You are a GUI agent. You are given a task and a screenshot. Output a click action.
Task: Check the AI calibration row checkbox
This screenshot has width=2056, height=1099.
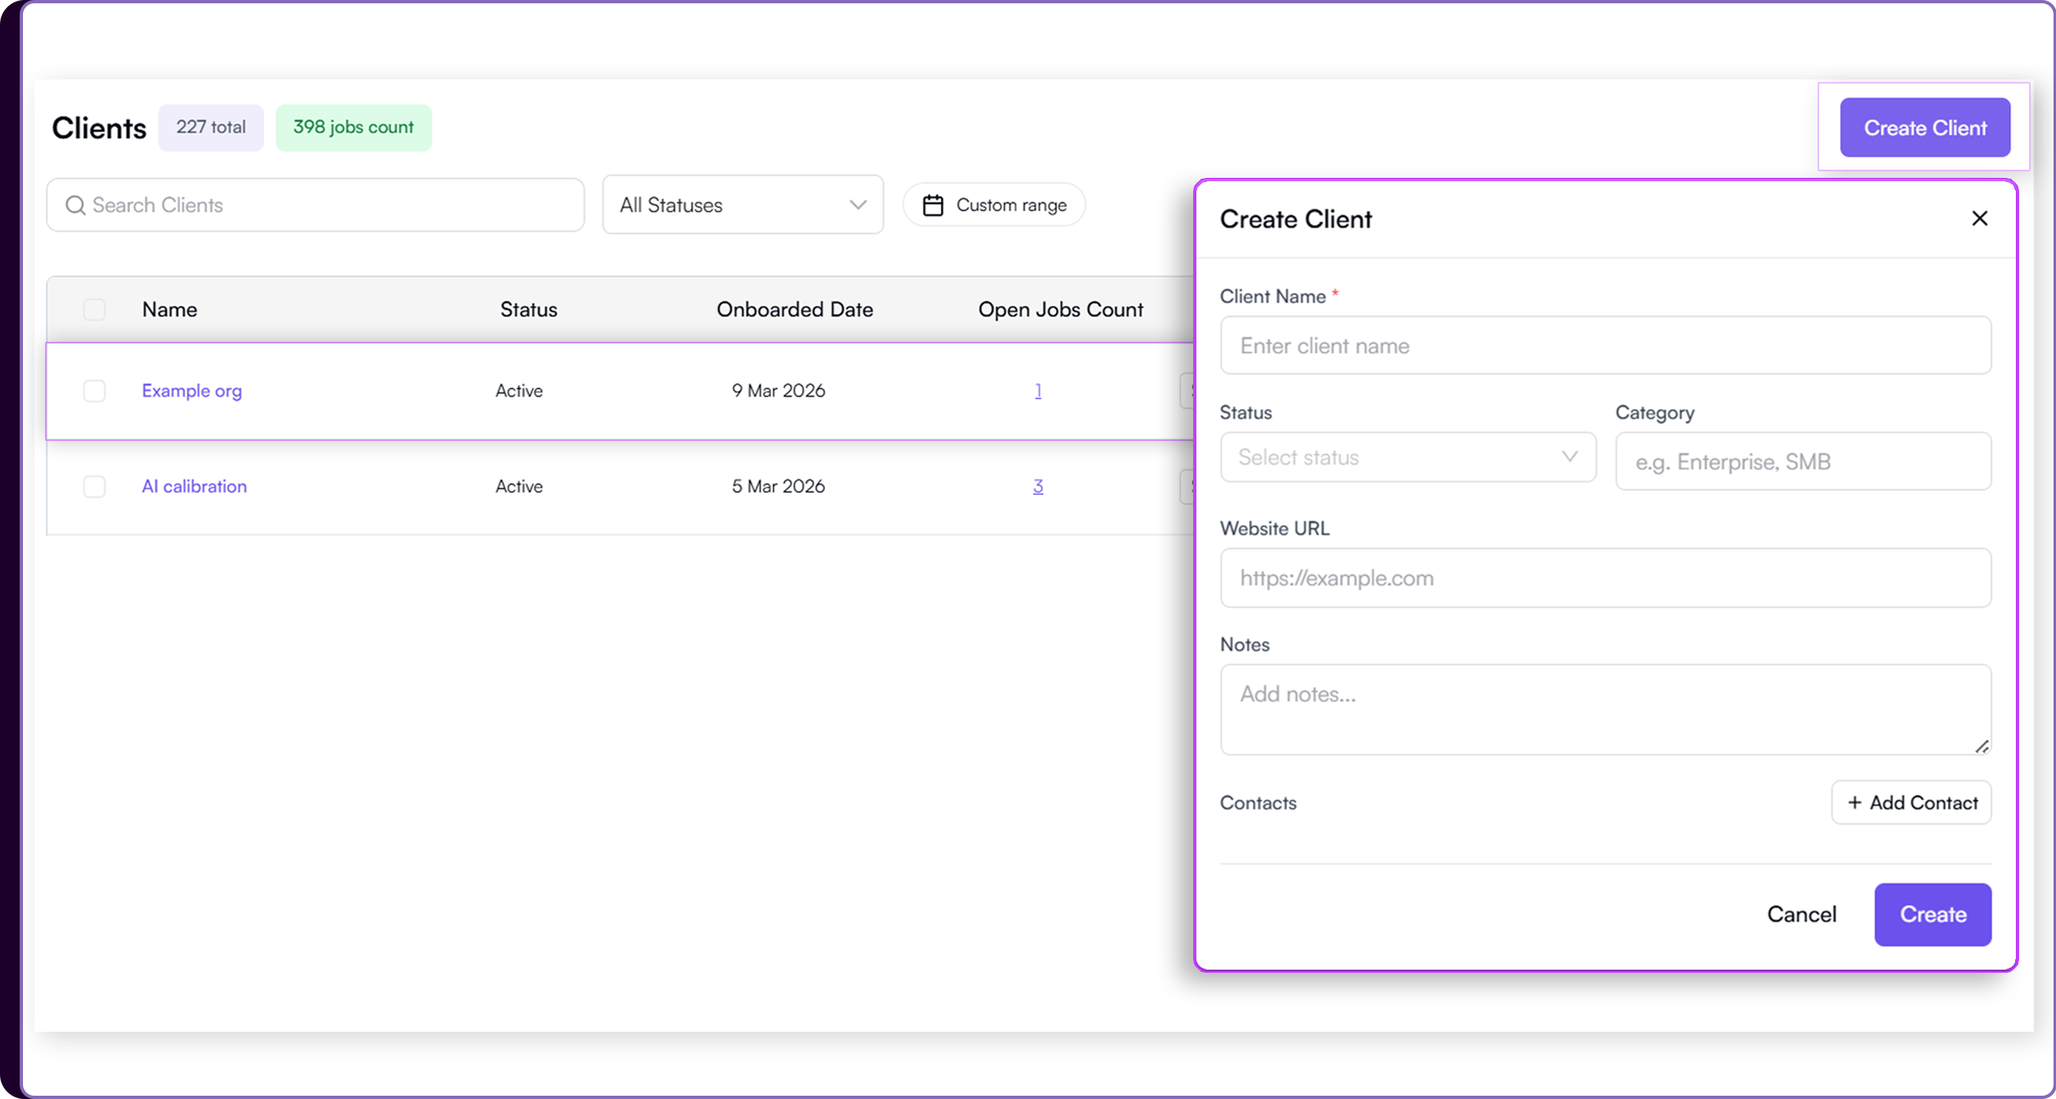(94, 486)
